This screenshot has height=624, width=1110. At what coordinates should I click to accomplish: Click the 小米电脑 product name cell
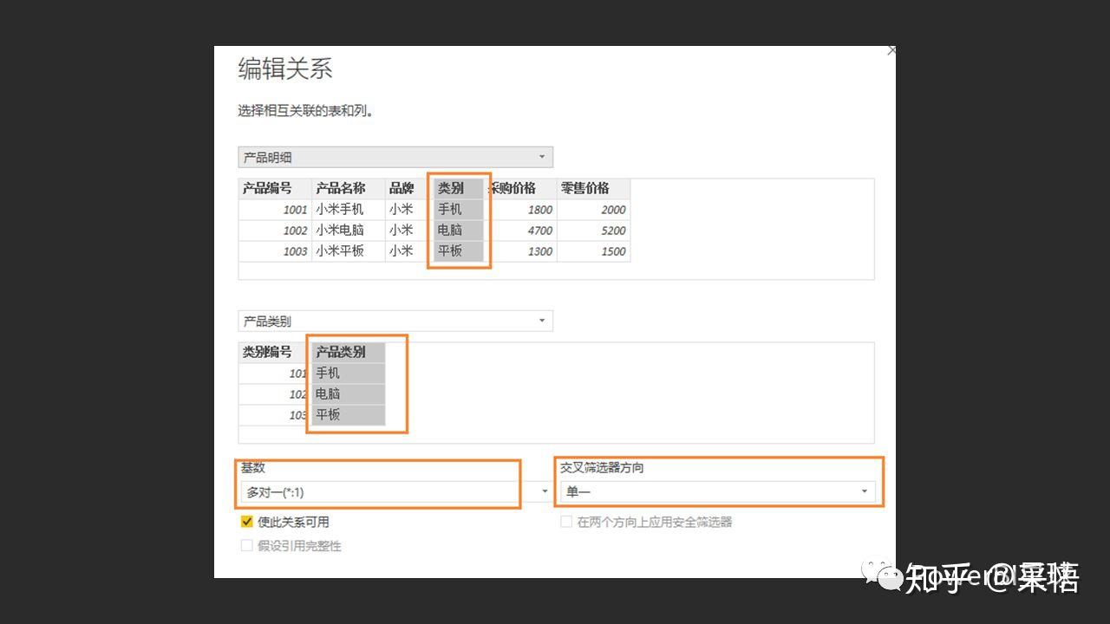pos(349,231)
